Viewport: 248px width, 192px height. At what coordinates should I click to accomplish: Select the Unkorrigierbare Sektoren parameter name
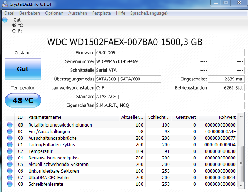point(54,171)
